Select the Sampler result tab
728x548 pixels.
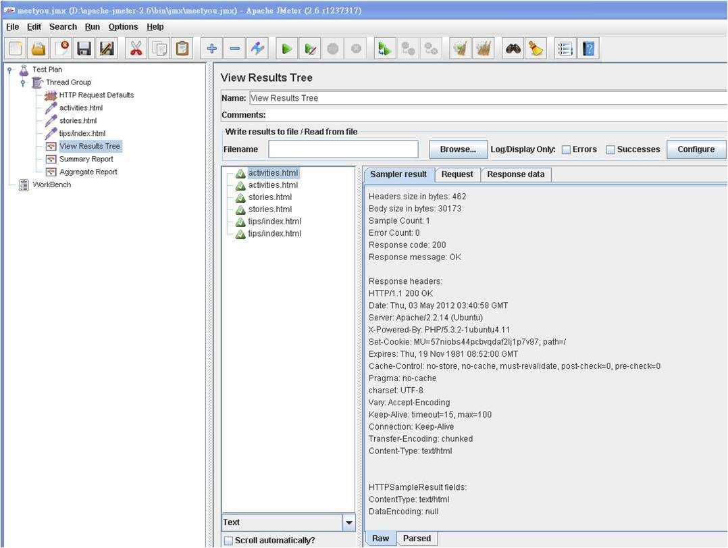point(399,174)
